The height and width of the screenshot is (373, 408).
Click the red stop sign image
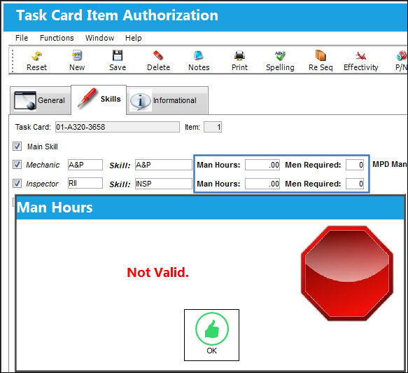click(347, 273)
